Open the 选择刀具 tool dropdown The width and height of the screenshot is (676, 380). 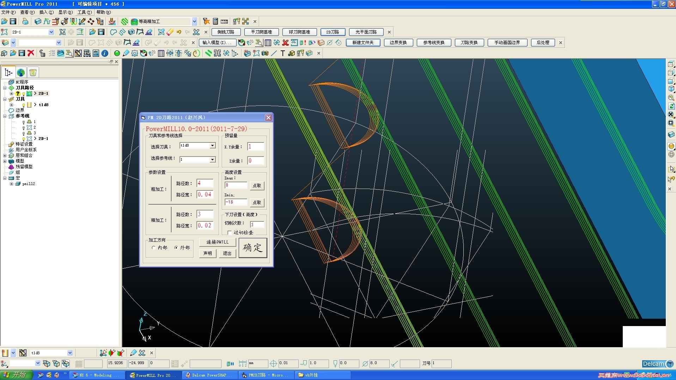(212, 146)
